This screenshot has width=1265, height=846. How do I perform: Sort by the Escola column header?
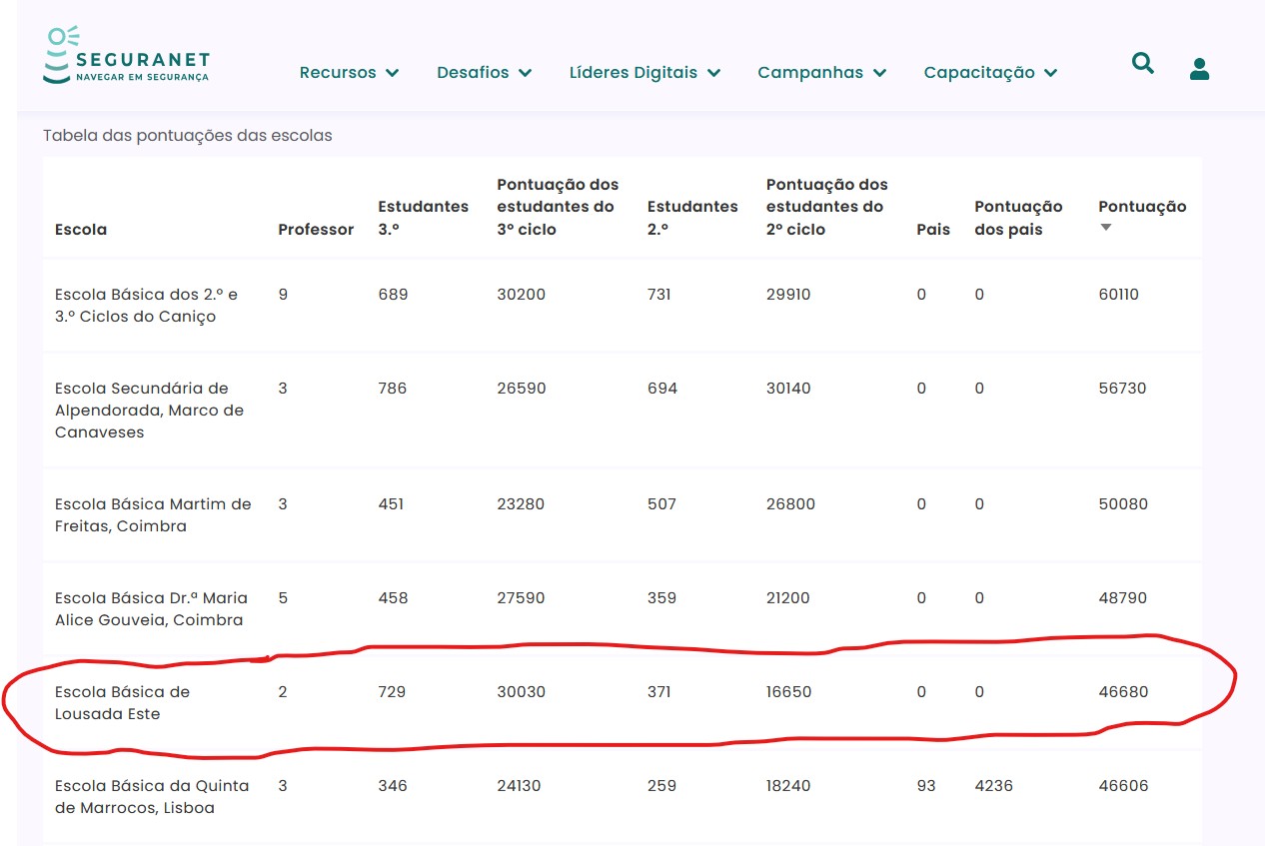coord(81,229)
